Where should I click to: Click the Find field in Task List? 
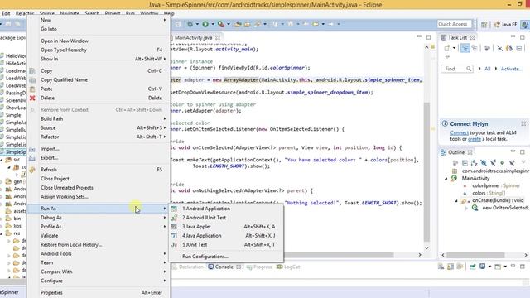pos(456,69)
